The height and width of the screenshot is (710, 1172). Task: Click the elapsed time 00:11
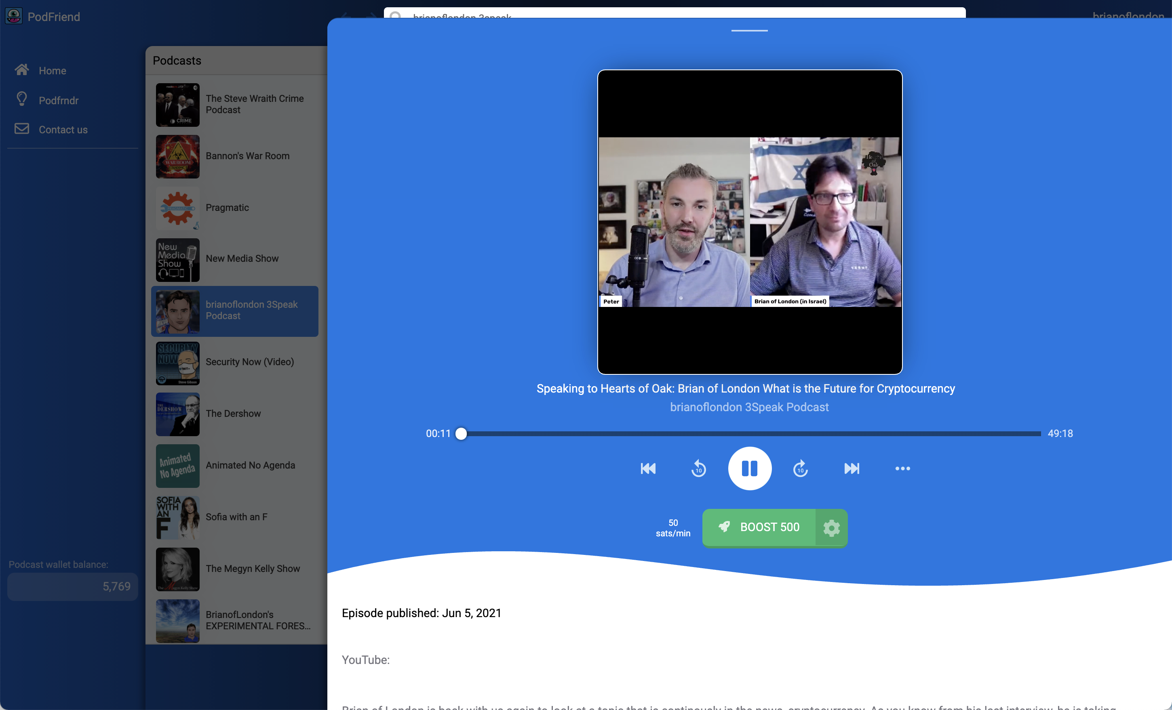438,433
